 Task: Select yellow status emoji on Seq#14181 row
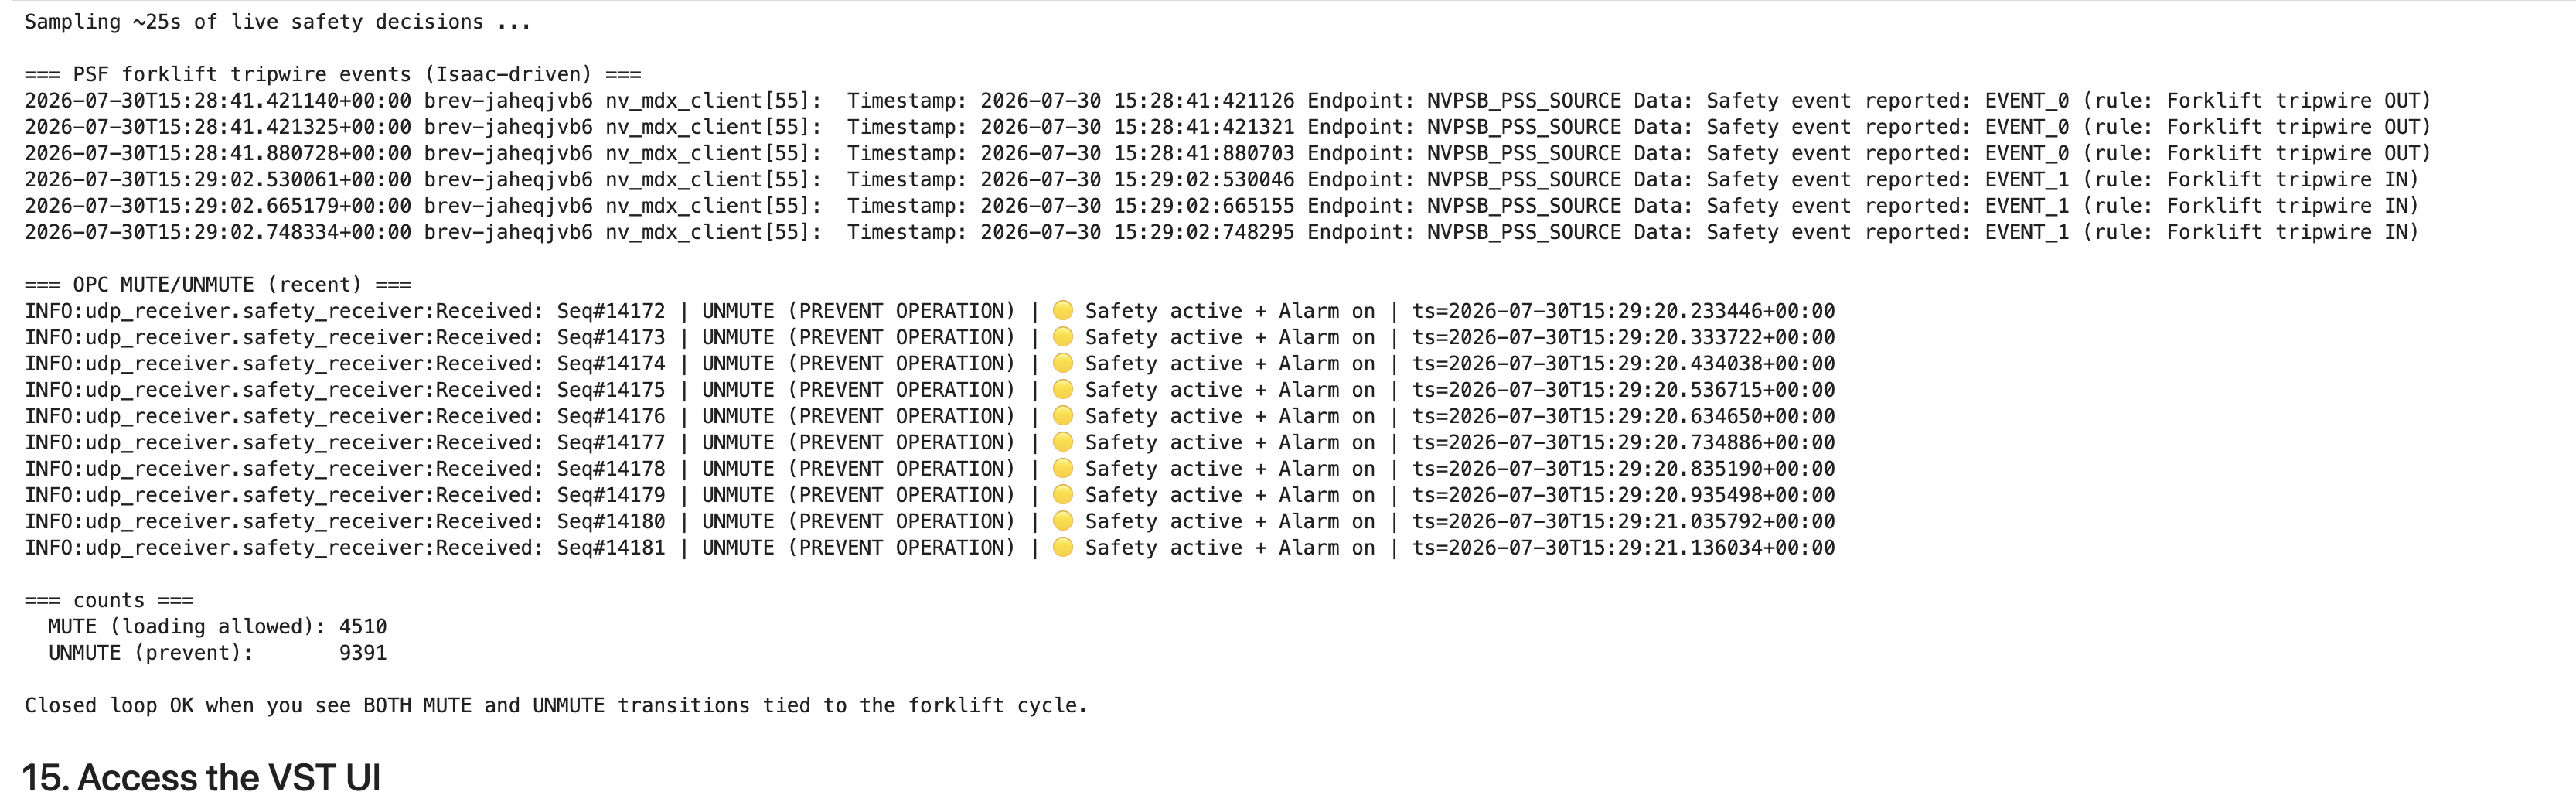click(1063, 547)
